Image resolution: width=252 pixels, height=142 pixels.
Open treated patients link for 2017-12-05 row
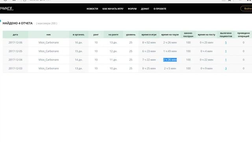226,51
